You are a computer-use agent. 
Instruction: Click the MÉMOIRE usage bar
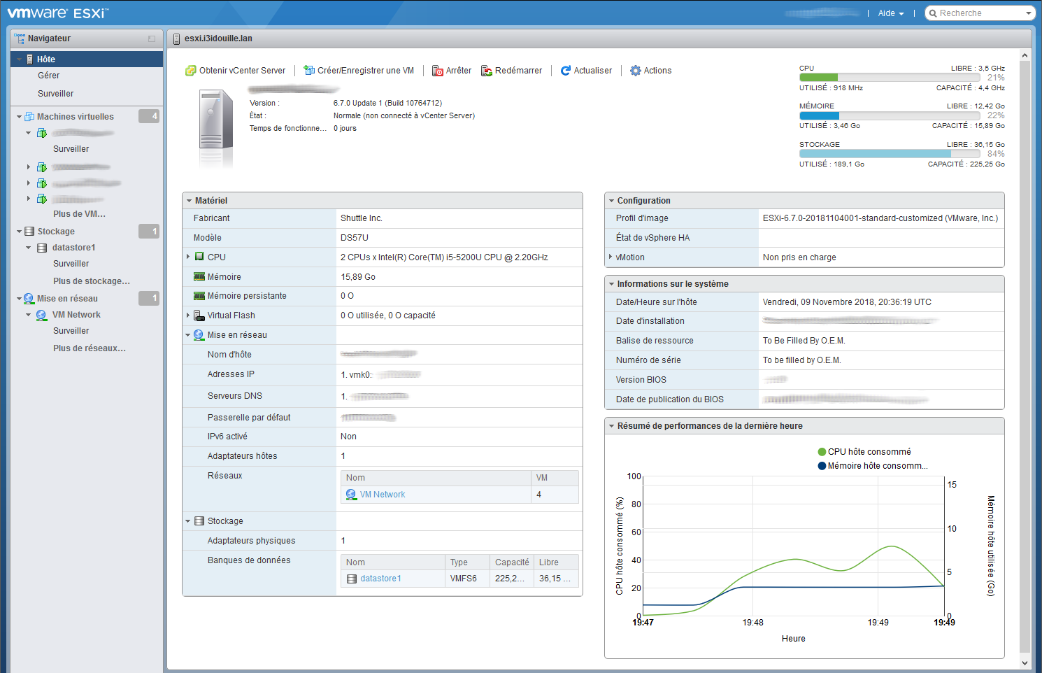pyautogui.click(x=890, y=115)
